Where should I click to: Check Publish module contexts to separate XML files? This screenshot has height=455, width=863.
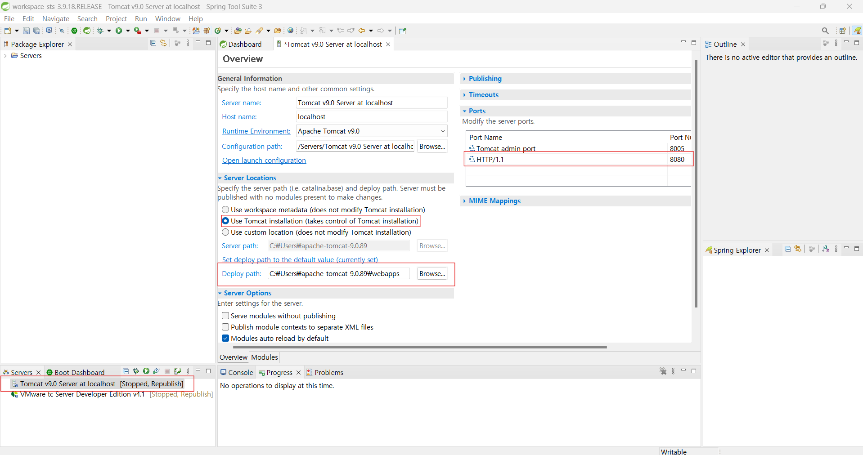(x=225, y=327)
